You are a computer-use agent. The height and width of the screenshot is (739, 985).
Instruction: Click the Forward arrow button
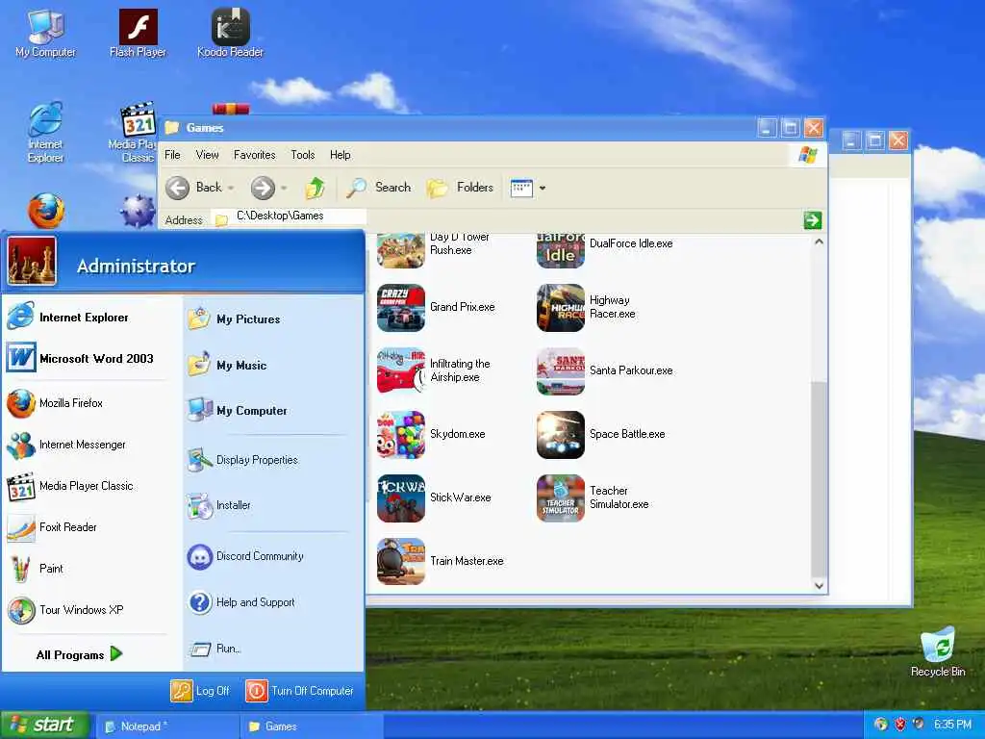(263, 188)
